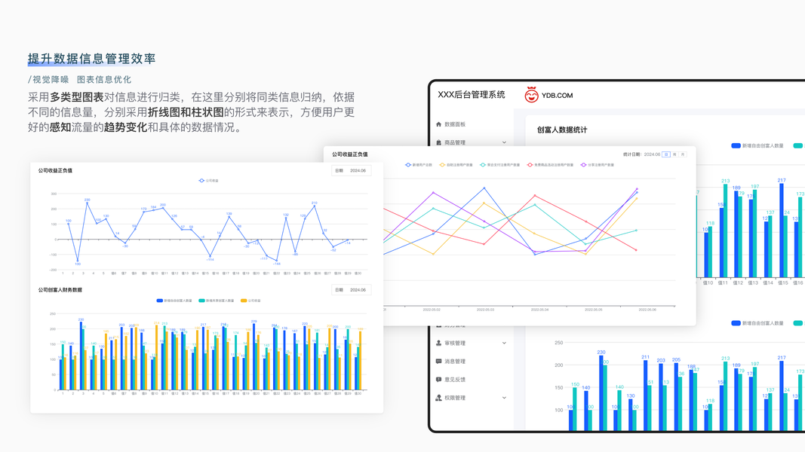
Task: Open the 日期 picker above the 公司收益正负值 chart
Action: (351, 171)
